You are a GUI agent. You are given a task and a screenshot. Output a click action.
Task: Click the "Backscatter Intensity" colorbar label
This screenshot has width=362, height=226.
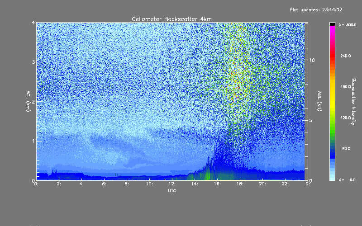pyautogui.click(x=353, y=102)
